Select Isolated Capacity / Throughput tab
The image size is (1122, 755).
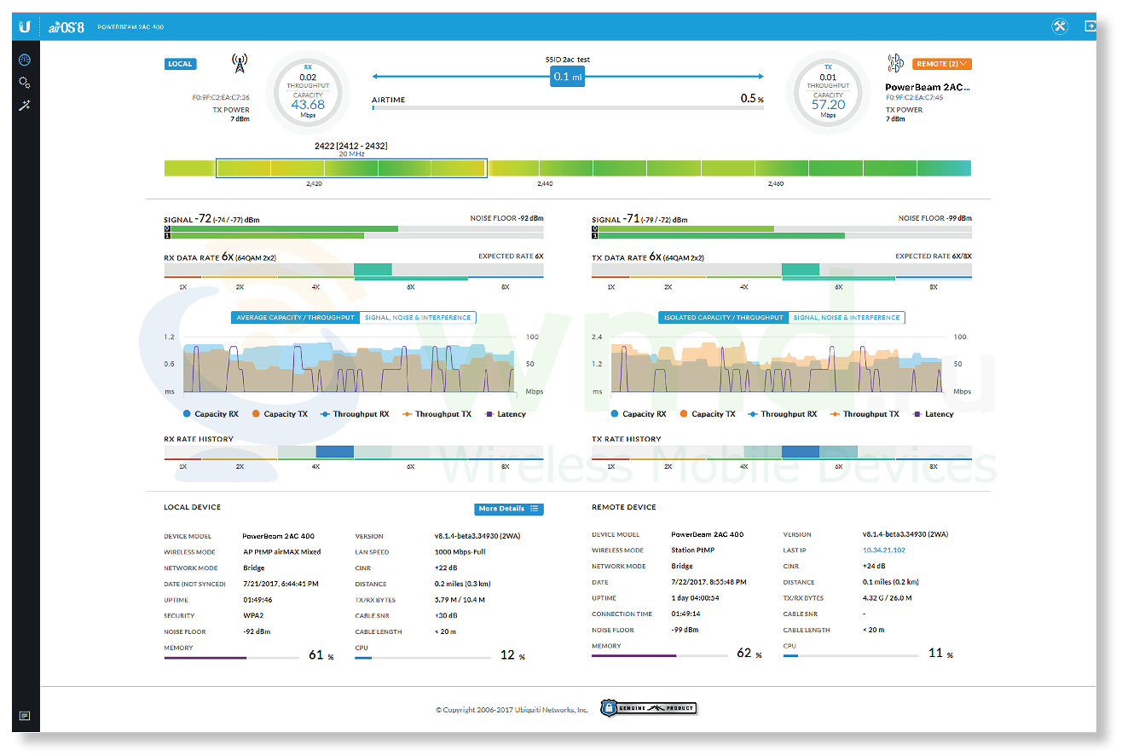coord(724,318)
